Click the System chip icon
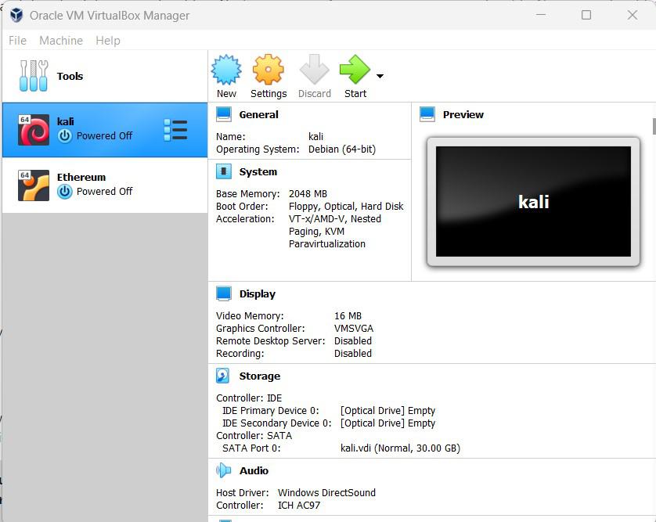 (224, 171)
